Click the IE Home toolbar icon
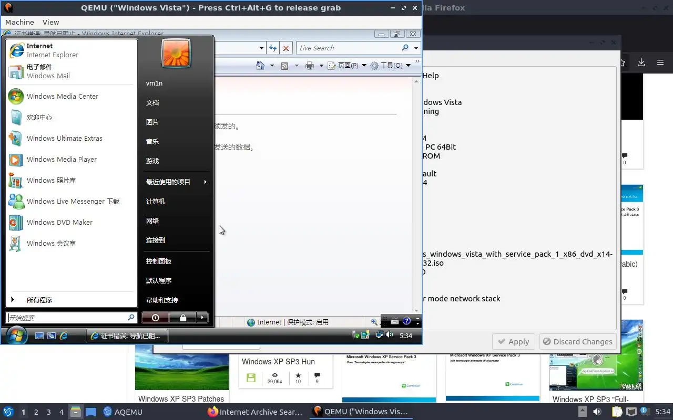The height and width of the screenshot is (420, 673). (x=260, y=66)
